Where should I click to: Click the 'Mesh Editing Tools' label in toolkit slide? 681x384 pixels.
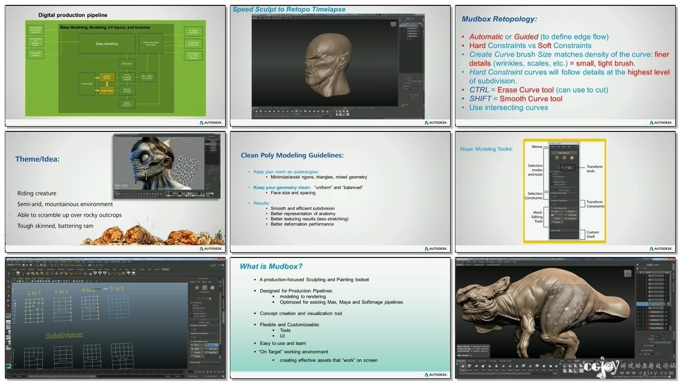pyautogui.click(x=535, y=217)
